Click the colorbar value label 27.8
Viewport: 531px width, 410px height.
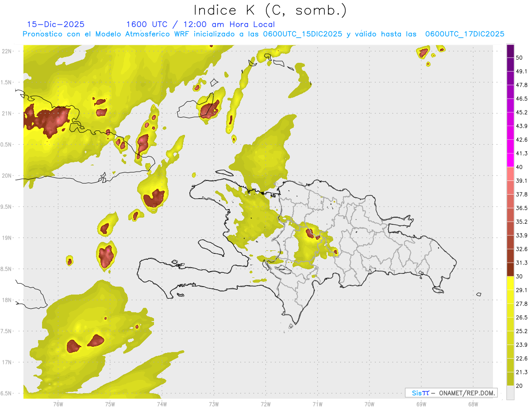522,304
